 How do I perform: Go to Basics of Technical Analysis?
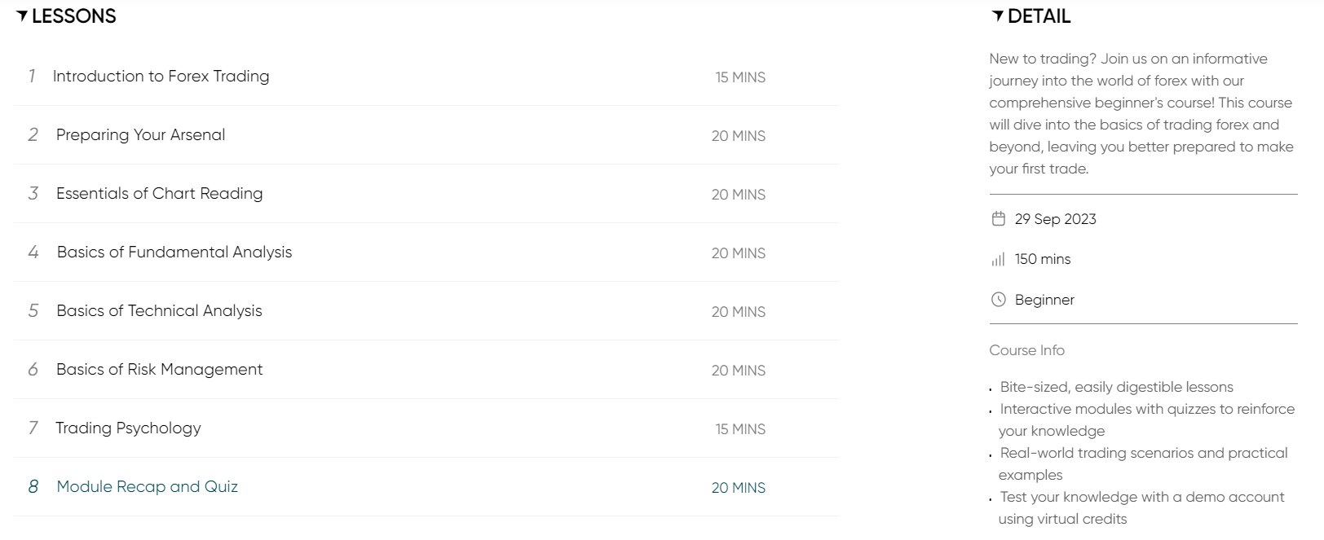159,311
